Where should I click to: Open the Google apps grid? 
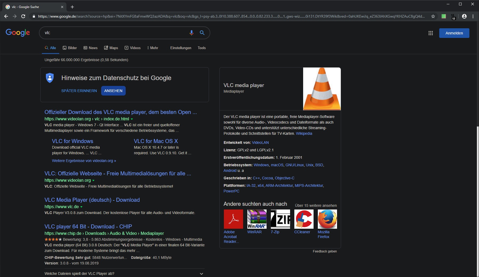coord(430,33)
